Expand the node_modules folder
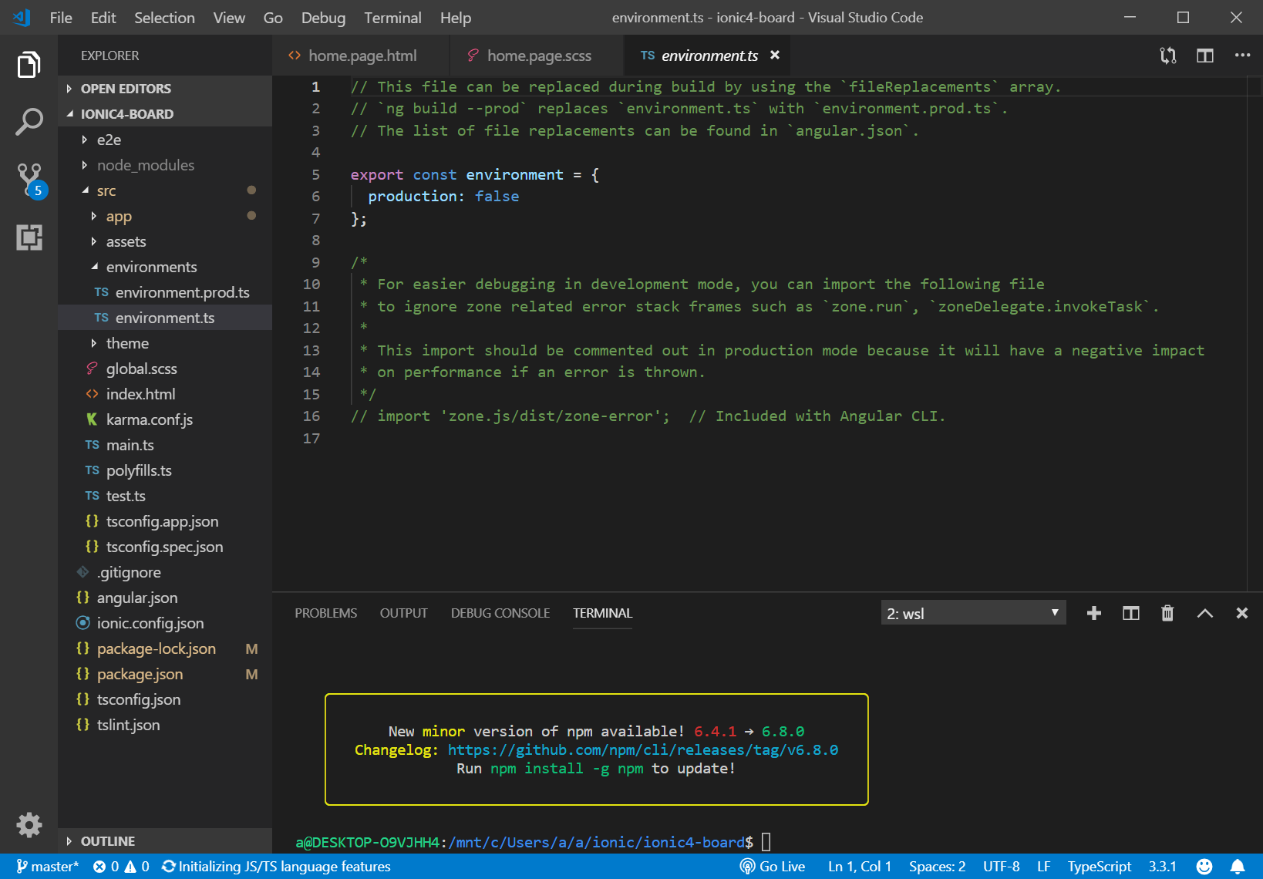This screenshot has width=1263, height=879. 145,165
